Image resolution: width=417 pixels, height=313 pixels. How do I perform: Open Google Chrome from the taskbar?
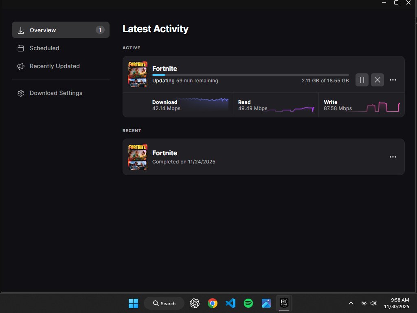tap(213, 303)
